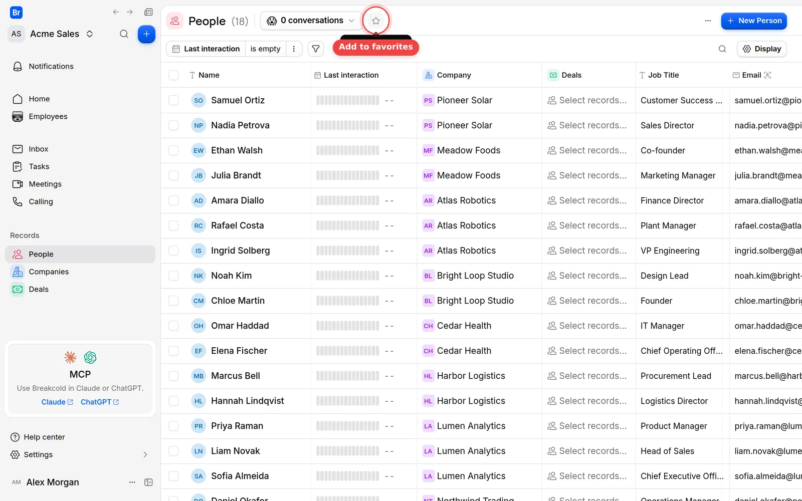Click the Breakcold logo icon
Viewport: 802px width, 501px height.
(x=17, y=13)
